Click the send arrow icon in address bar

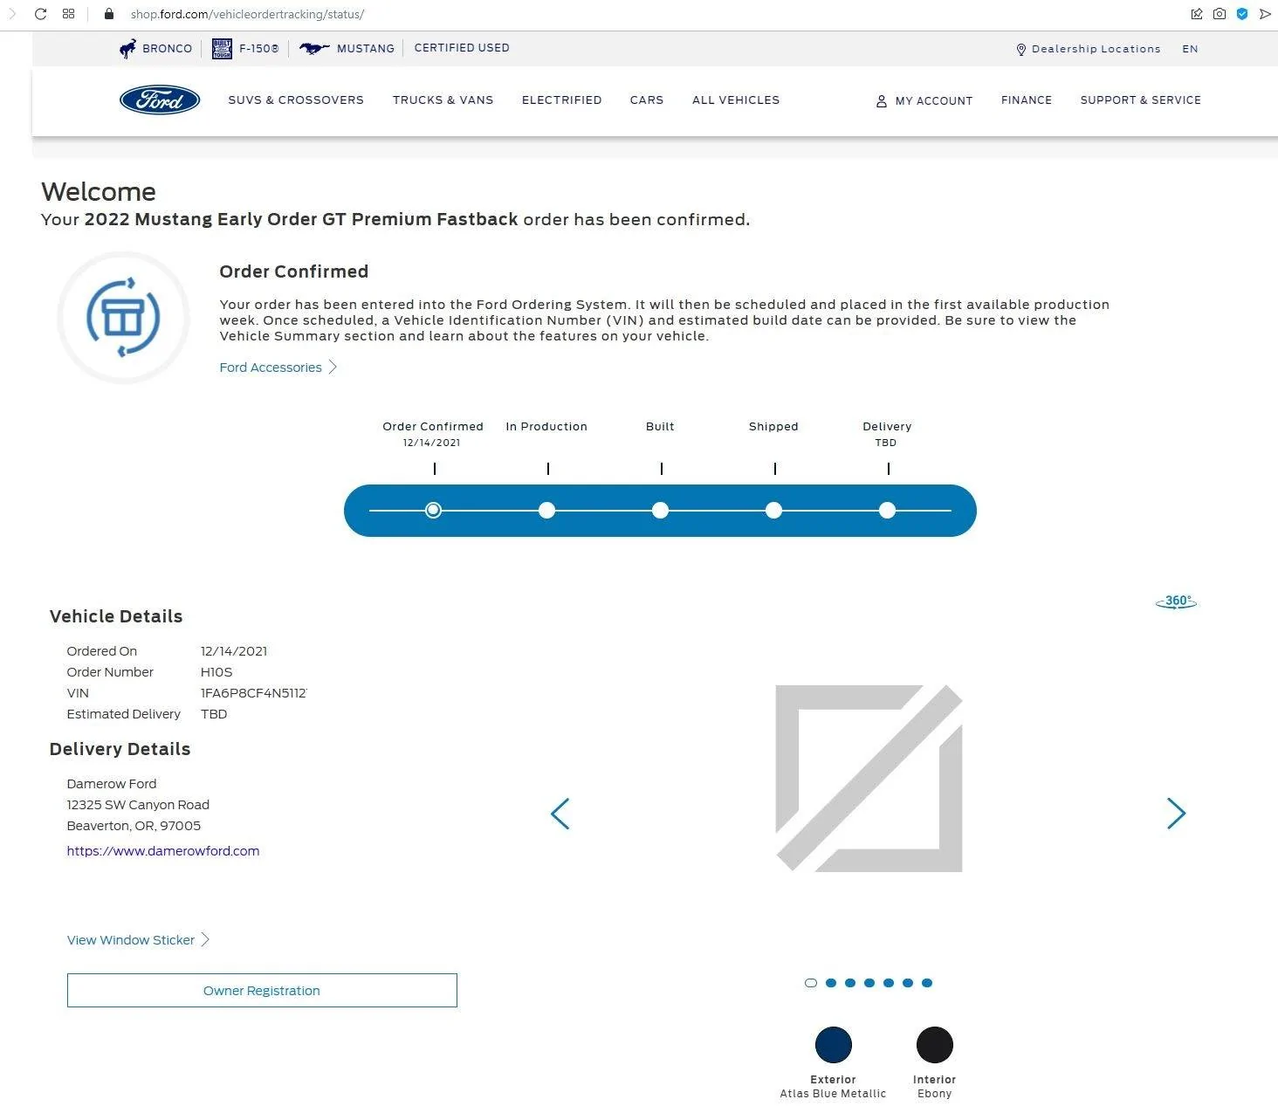point(1265,14)
